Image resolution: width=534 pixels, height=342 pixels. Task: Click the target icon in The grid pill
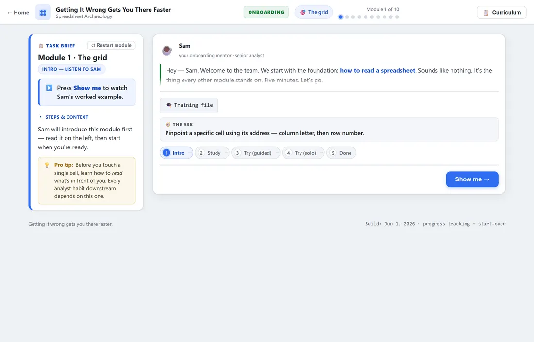303,12
